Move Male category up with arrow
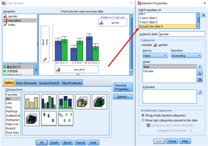208x146 pixels. [x=200, y=67]
